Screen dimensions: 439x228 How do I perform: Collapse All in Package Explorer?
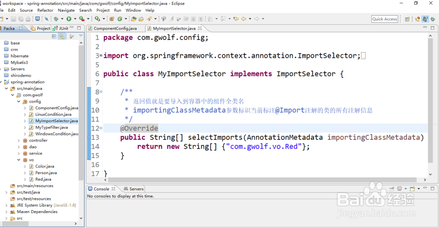click(x=54, y=36)
